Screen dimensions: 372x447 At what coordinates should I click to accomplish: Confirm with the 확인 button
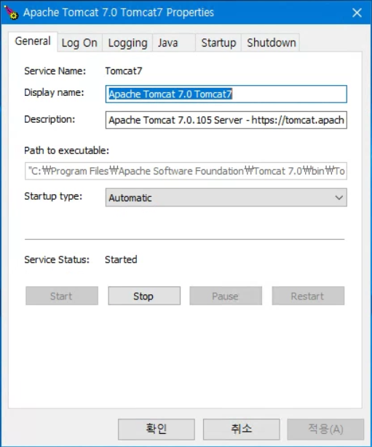(157, 429)
